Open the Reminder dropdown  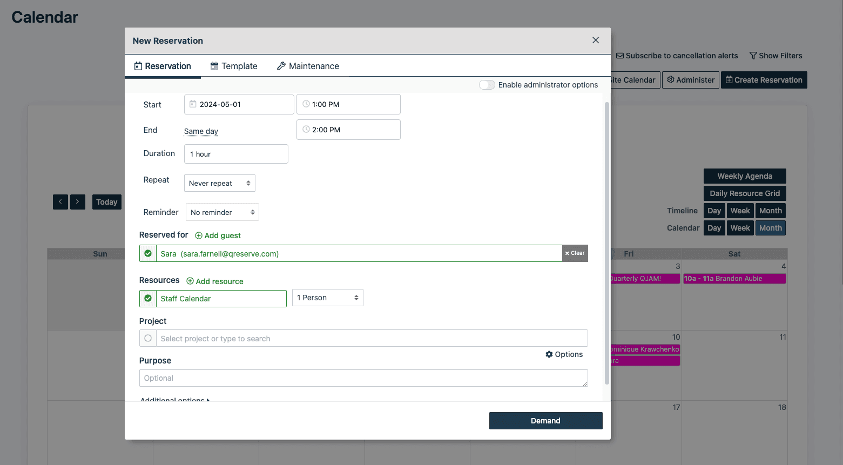tap(222, 212)
